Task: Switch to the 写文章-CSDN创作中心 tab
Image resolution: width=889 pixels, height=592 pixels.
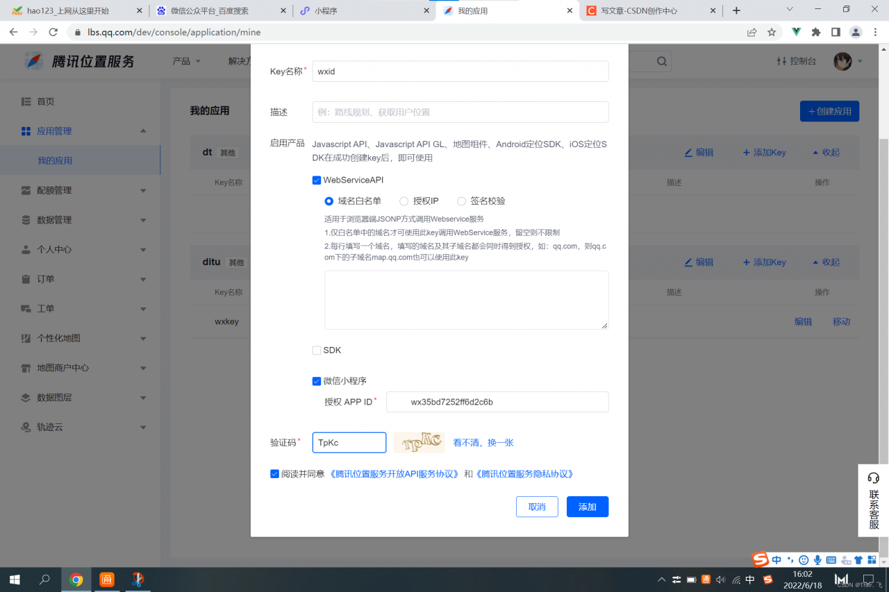Action: pyautogui.click(x=650, y=10)
